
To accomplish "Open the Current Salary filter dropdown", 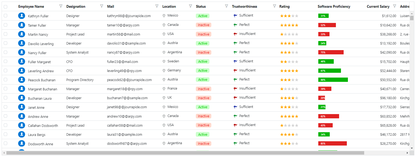I will [x=395, y=6].
